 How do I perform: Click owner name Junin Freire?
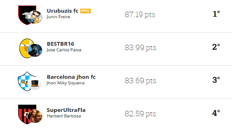coord(58,17)
